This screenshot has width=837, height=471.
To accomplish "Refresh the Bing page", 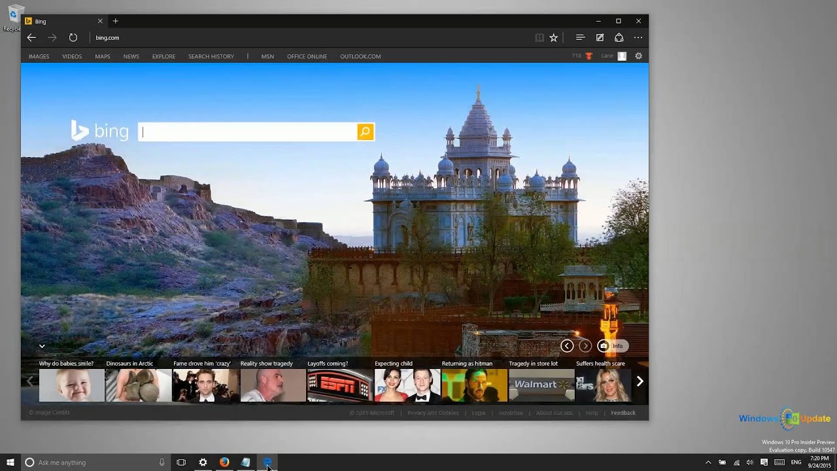I will click(73, 38).
